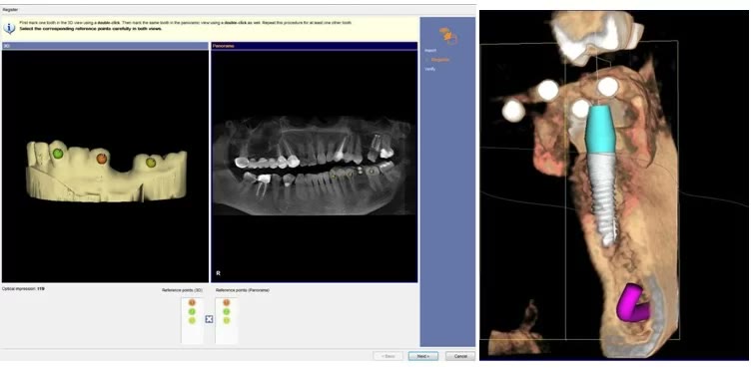
Task: Click the gray threaded implant body
Action: tap(602, 199)
